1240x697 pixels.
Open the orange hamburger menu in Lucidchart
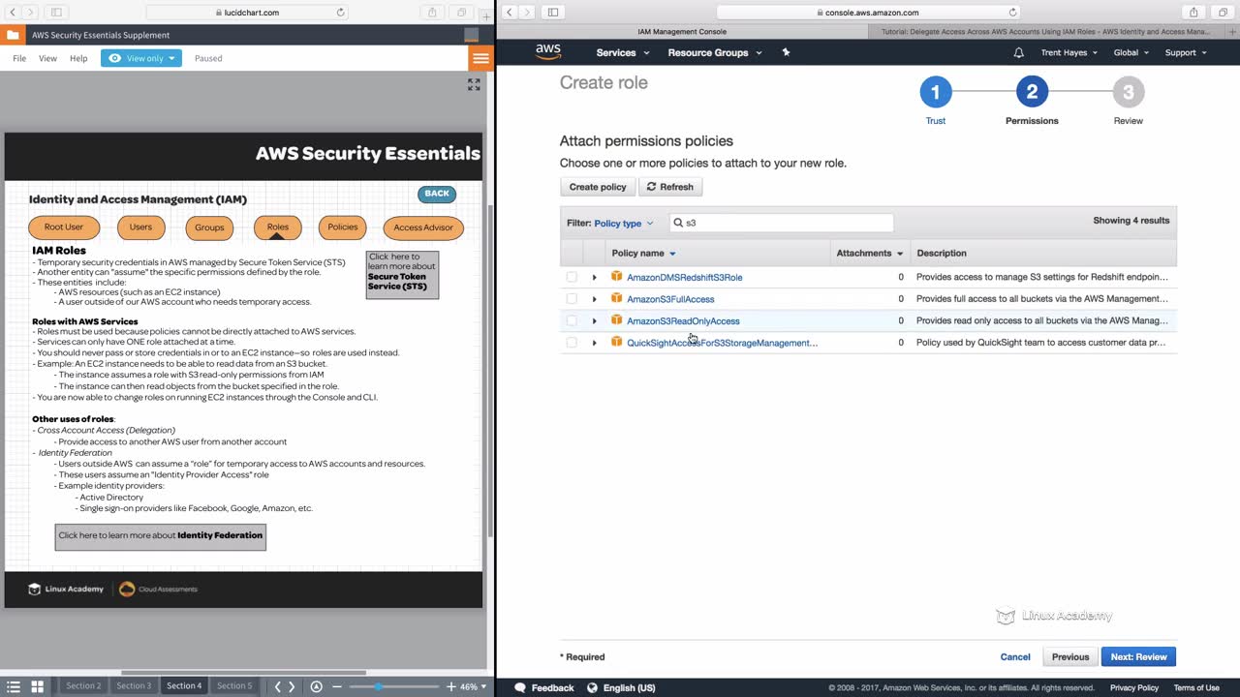480,58
